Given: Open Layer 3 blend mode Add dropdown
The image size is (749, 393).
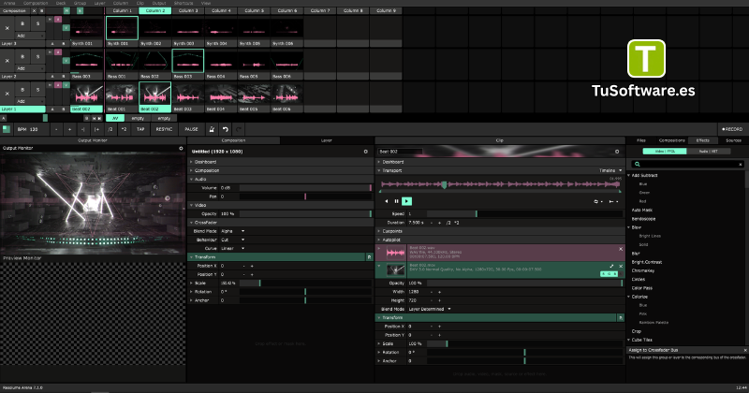Looking at the screenshot, I should (30, 36).
